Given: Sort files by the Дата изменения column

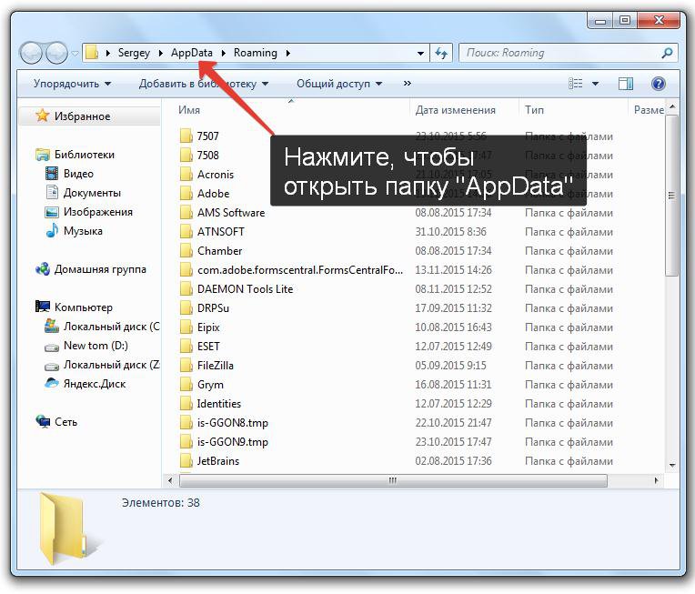Looking at the screenshot, I should [x=456, y=110].
